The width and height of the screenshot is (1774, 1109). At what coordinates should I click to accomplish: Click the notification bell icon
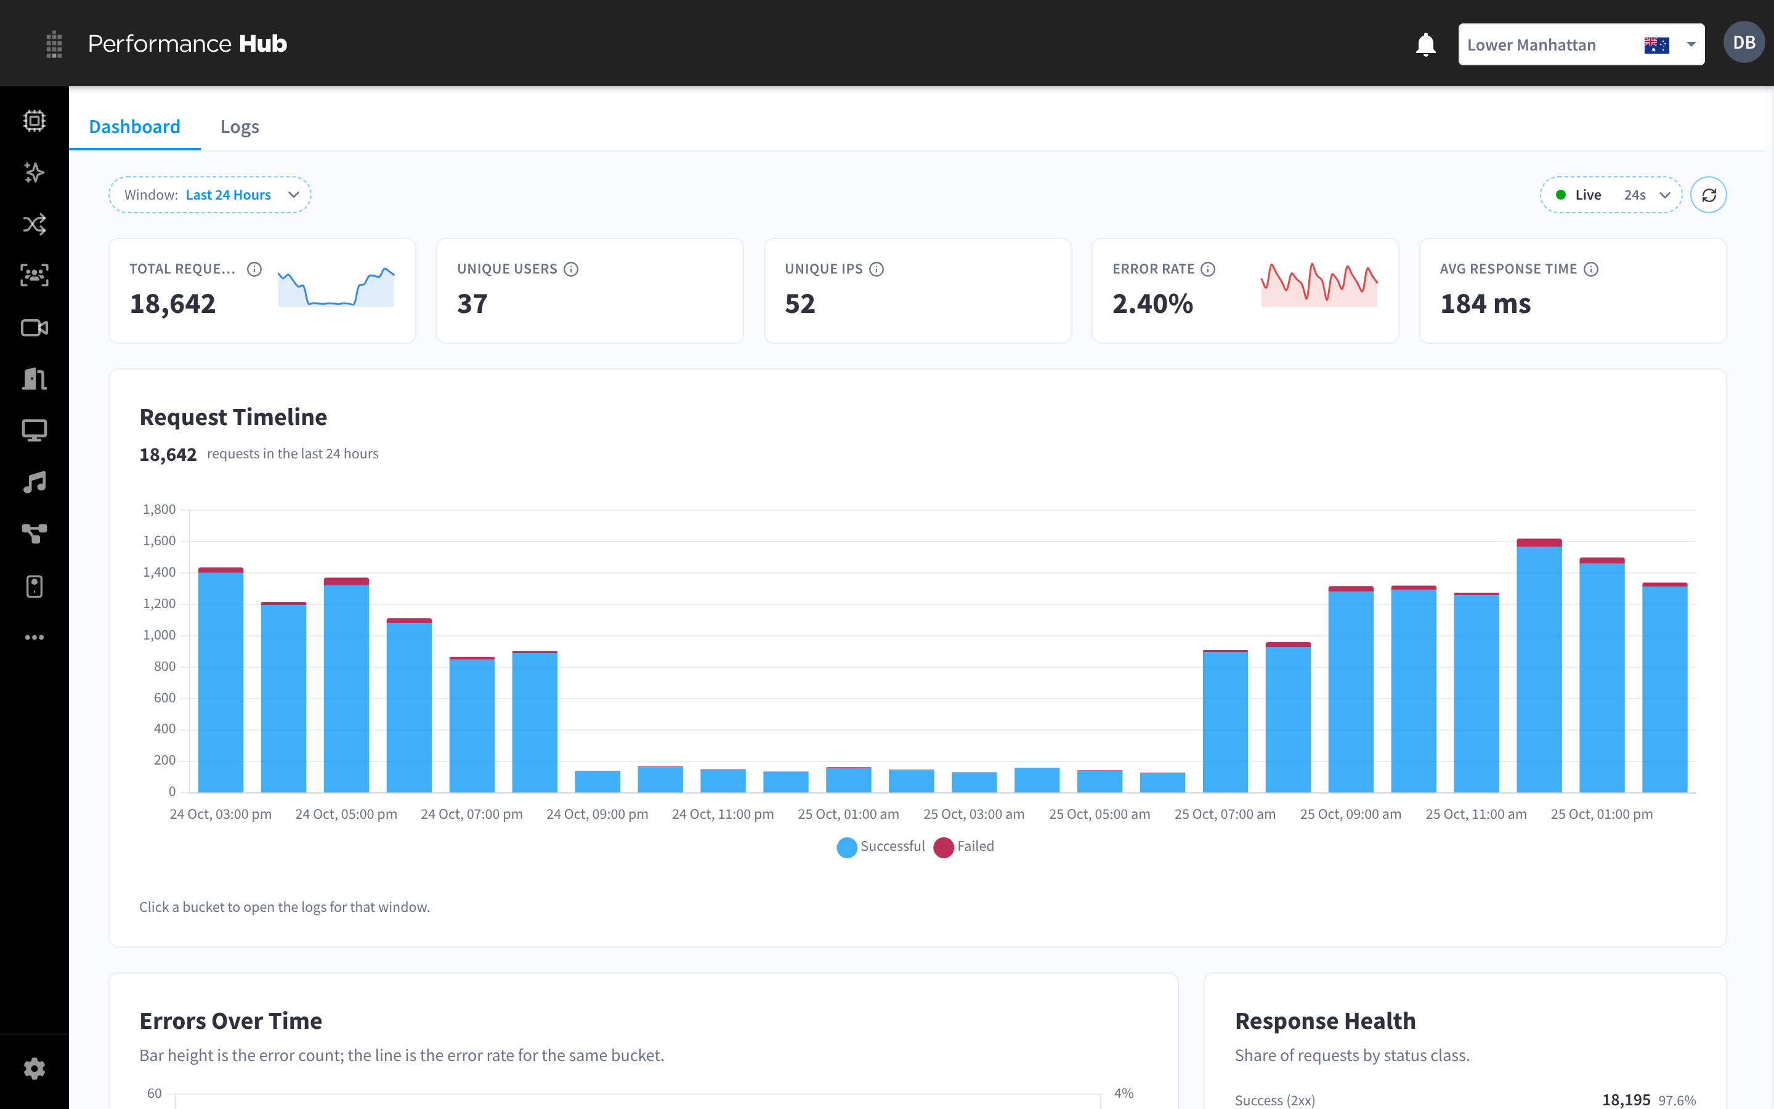1425,44
